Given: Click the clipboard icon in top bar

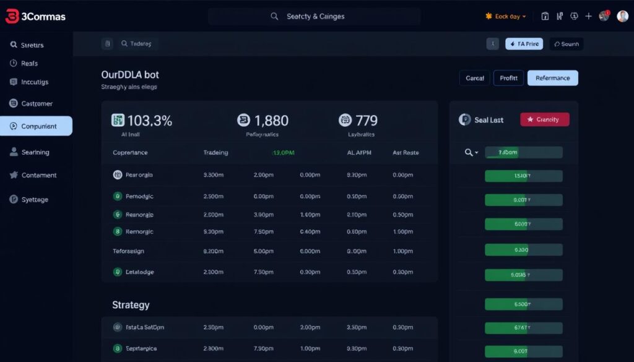Looking at the screenshot, I should (545, 16).
